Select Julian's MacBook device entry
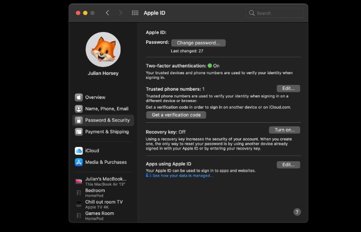 [x=103, y=181]
